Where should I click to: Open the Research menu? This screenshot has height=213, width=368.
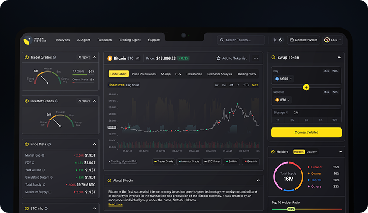point(105,40)
